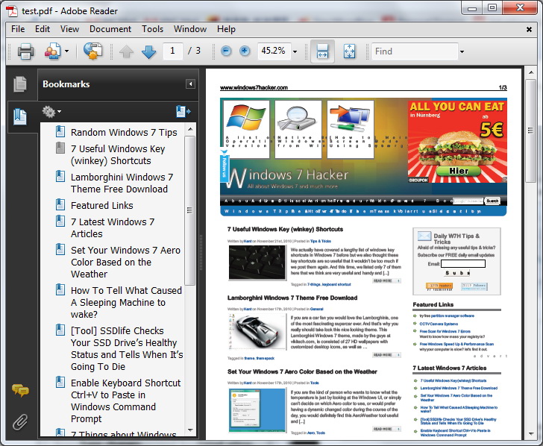This screenshot has height=446, width=543.
Task: Open bookmark Set Your Windows 7 Aero Color
Action: click(x=126, y=262)
